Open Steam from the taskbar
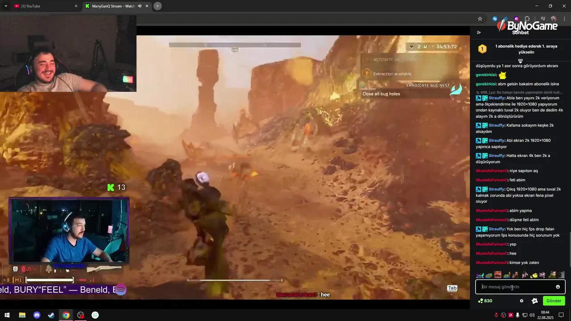This screenshot has width=571, height=321. coord(51,315)
